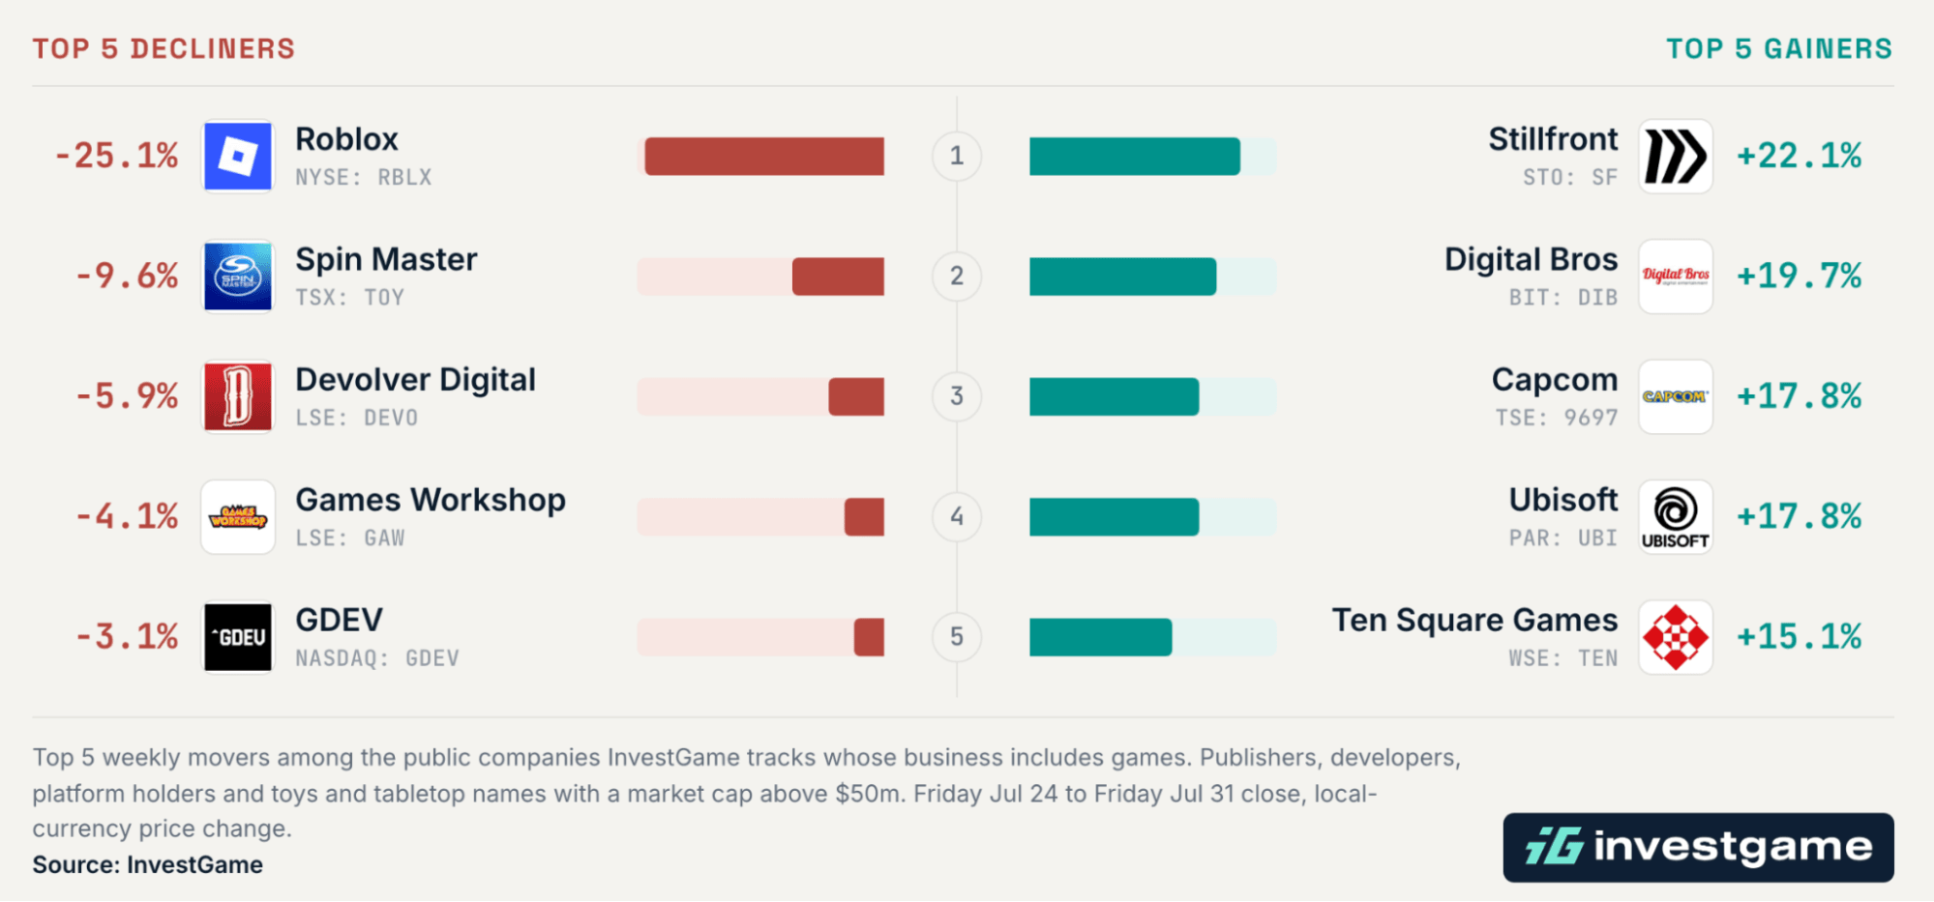Click the NASDAQ: GDEV ticker label
This screenshot has width=1934, height=902.
pyautogui.click(x=377, y=658)
